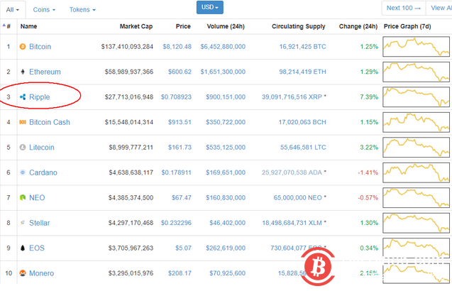Click the Bitcoin coin icon
Viewport: 452px width, 291px height.
(x=23, y=47)
